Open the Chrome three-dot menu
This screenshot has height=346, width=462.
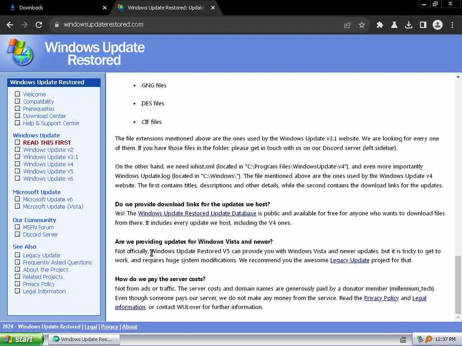452,25
